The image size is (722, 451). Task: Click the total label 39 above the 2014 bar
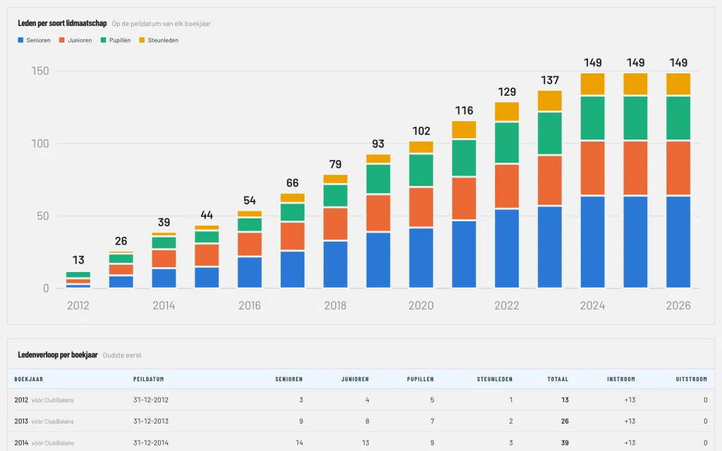click(x=164, y=222)
